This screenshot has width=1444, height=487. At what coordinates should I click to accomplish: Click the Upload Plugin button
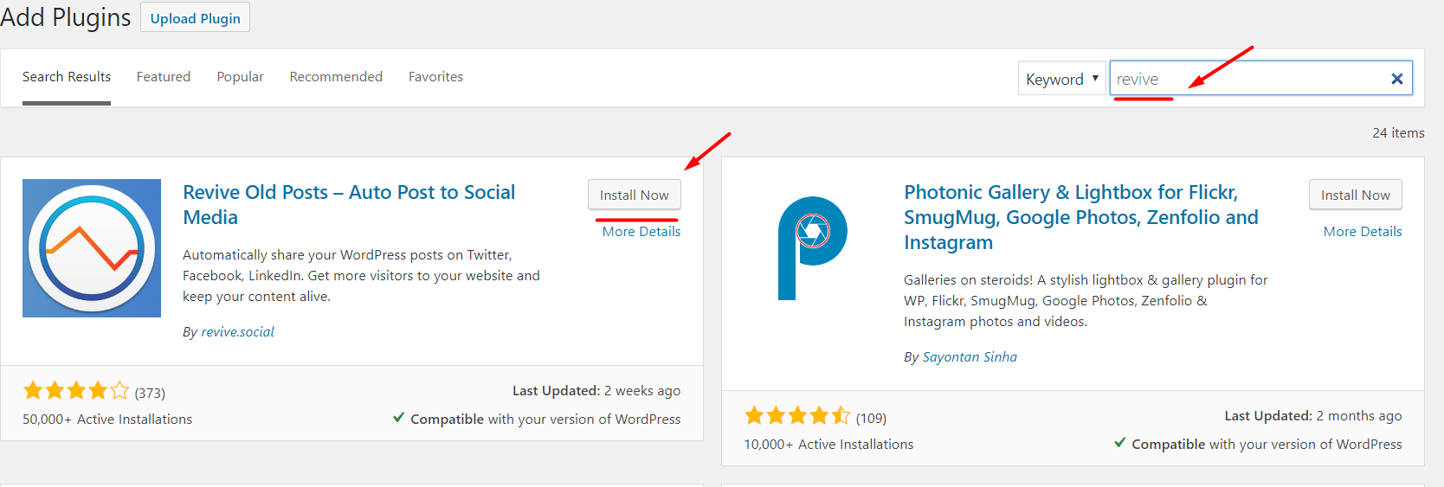point(195,18)
